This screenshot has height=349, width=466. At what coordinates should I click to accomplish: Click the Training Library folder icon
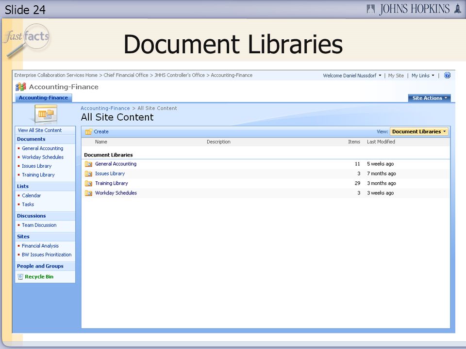88,183
